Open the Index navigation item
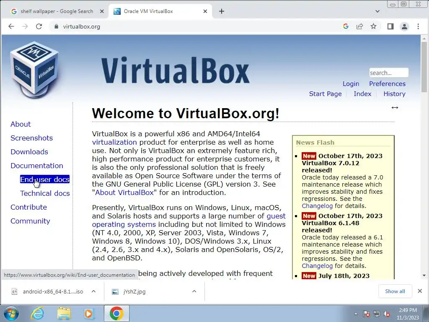Viewport: 429px width, 322px height. coord(362,94)
